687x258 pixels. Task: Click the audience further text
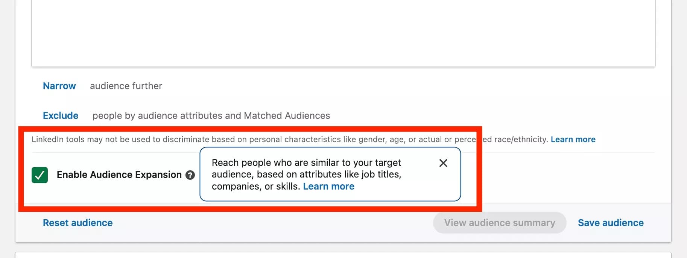point(126,86)
